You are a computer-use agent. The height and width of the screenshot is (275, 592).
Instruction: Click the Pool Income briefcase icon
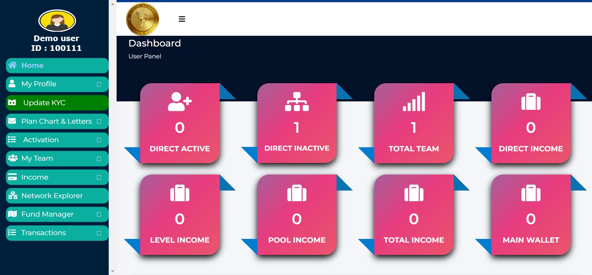tap(297, 193)
